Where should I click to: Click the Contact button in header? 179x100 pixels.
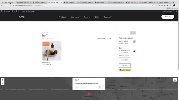coord(168,17)
